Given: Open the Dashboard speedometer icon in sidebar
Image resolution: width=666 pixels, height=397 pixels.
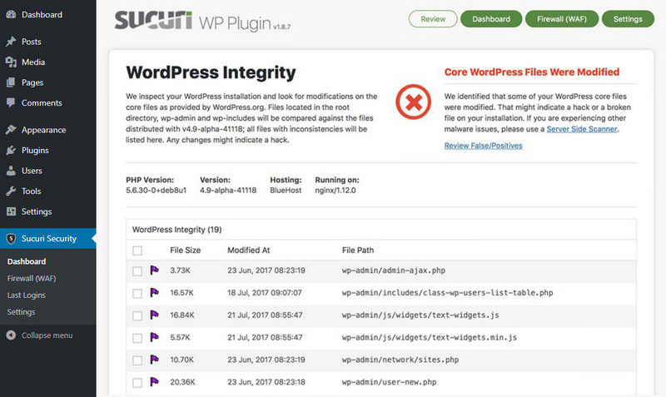Looking at the screenshot, I should coord(11,14).
